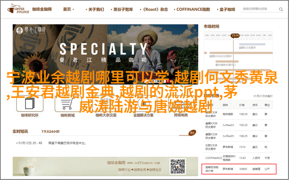Click the bottom banner coffee cup image
This screenshot has width=289, height=180.
pos(30,170)
